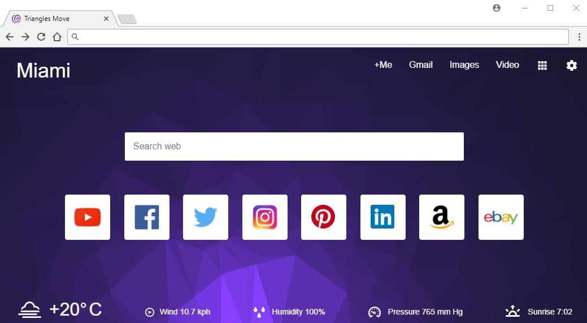Viewport: 587px width, 323px height.
Task: Open the Twitter shortcut tile
Action: (206, 217)
